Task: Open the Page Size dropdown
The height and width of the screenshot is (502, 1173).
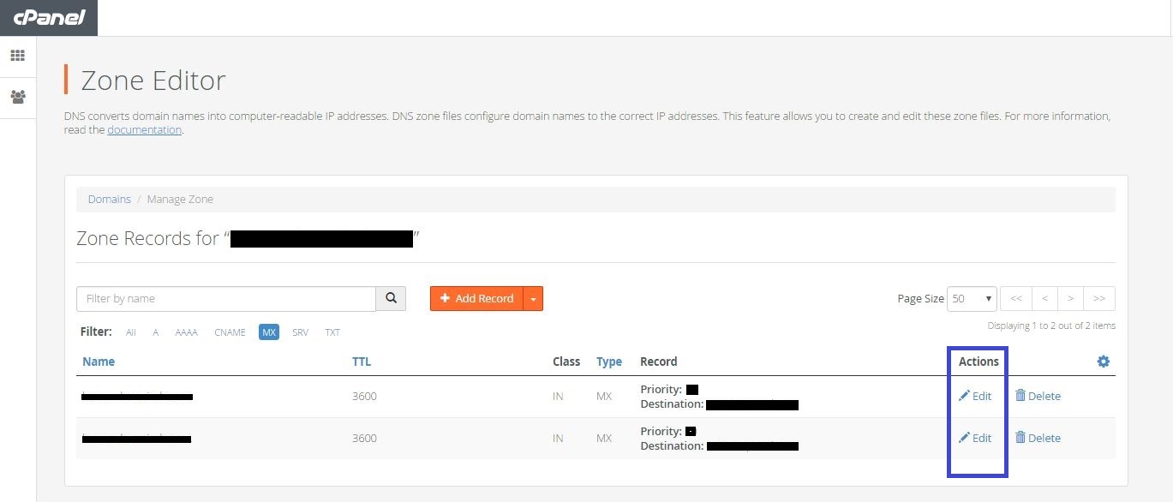Action: pos(972,298)
